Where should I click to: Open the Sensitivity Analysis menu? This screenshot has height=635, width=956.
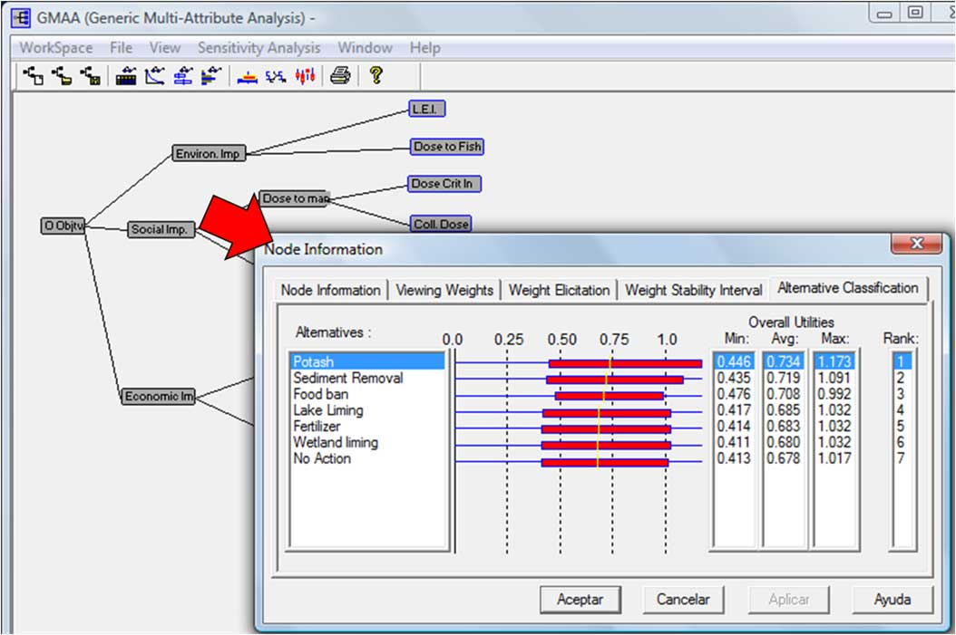[259, 48]
